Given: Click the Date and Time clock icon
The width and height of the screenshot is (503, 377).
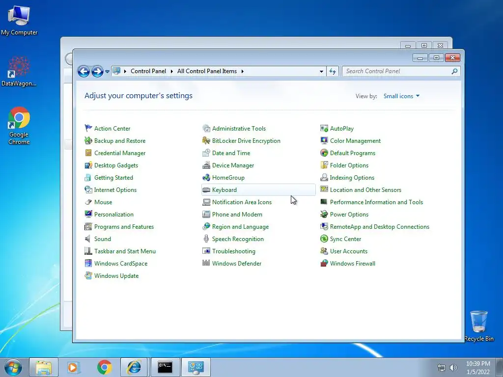Looking at the screenshot, I should pyautogui.click(x=206, y=153).
